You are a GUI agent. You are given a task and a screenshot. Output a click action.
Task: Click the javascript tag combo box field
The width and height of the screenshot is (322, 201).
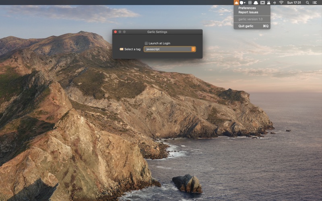(x=167, y=49)
